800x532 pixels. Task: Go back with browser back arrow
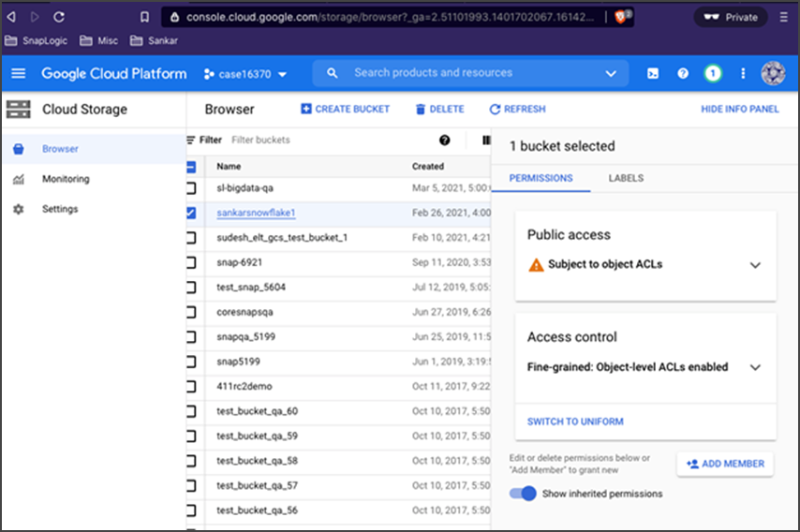11,17
